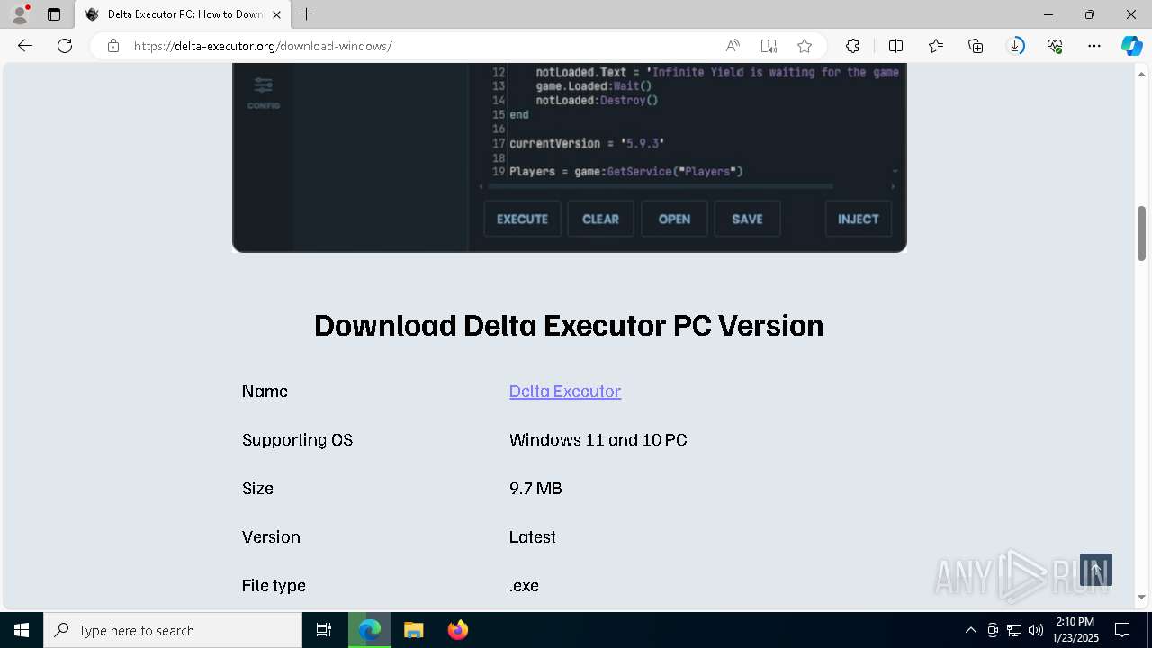View site information lock icon
1152x648 pixels.
(x=113, y=46)
